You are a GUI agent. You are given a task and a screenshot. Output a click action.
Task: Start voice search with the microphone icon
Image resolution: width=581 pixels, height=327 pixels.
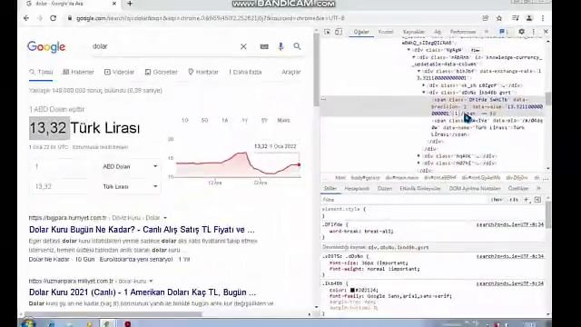pyautogui.click(x=281, y=46)
